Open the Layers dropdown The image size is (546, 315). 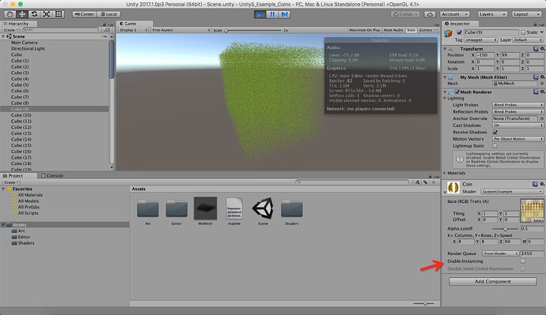click(x=491, y=14)
